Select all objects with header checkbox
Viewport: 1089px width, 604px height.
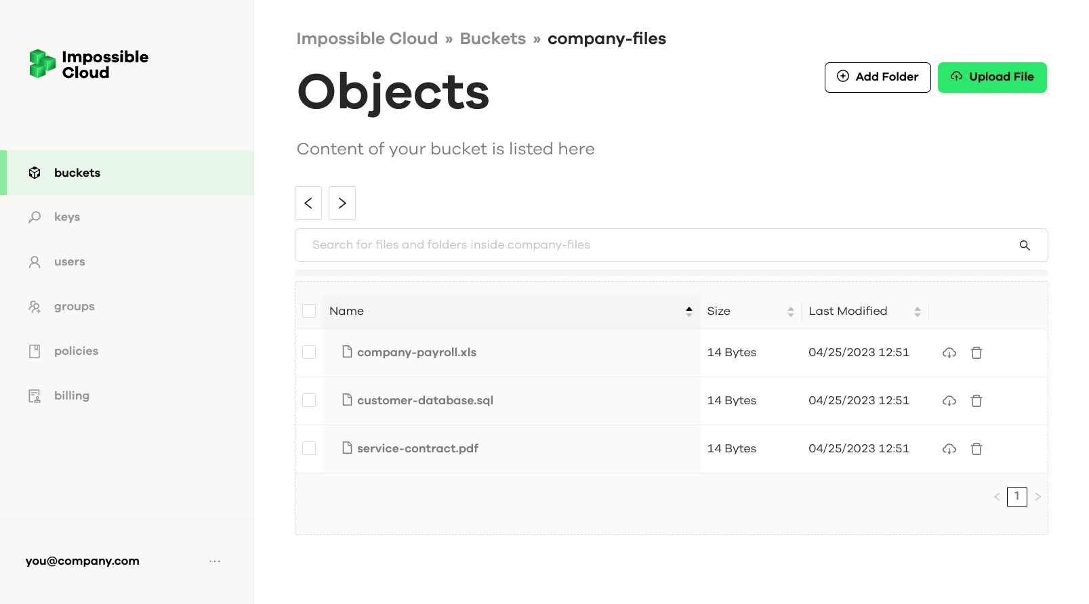point(309,311)
